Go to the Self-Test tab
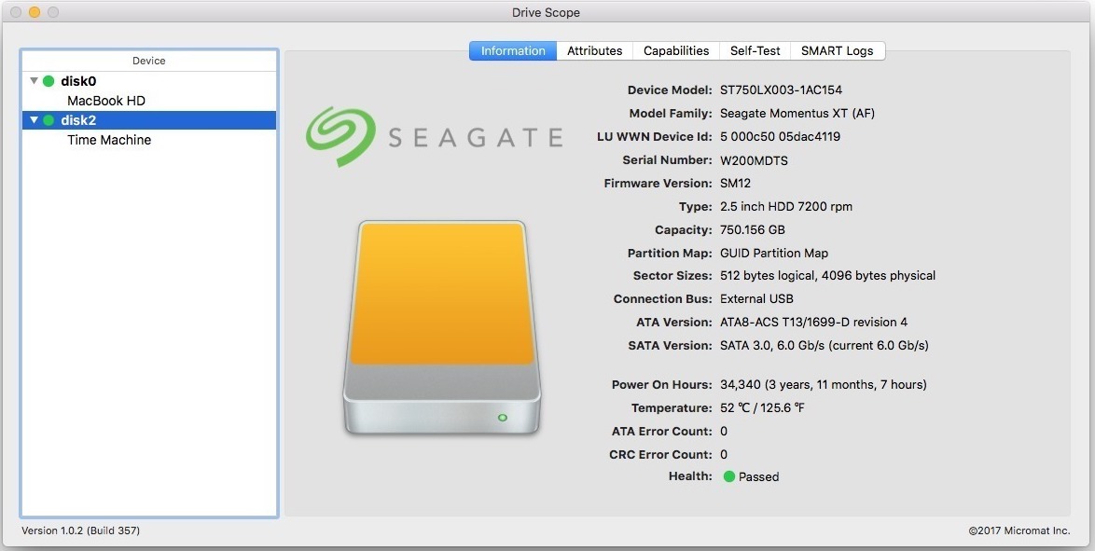The width and height of the screenshot is (1095, 551). 755,51
